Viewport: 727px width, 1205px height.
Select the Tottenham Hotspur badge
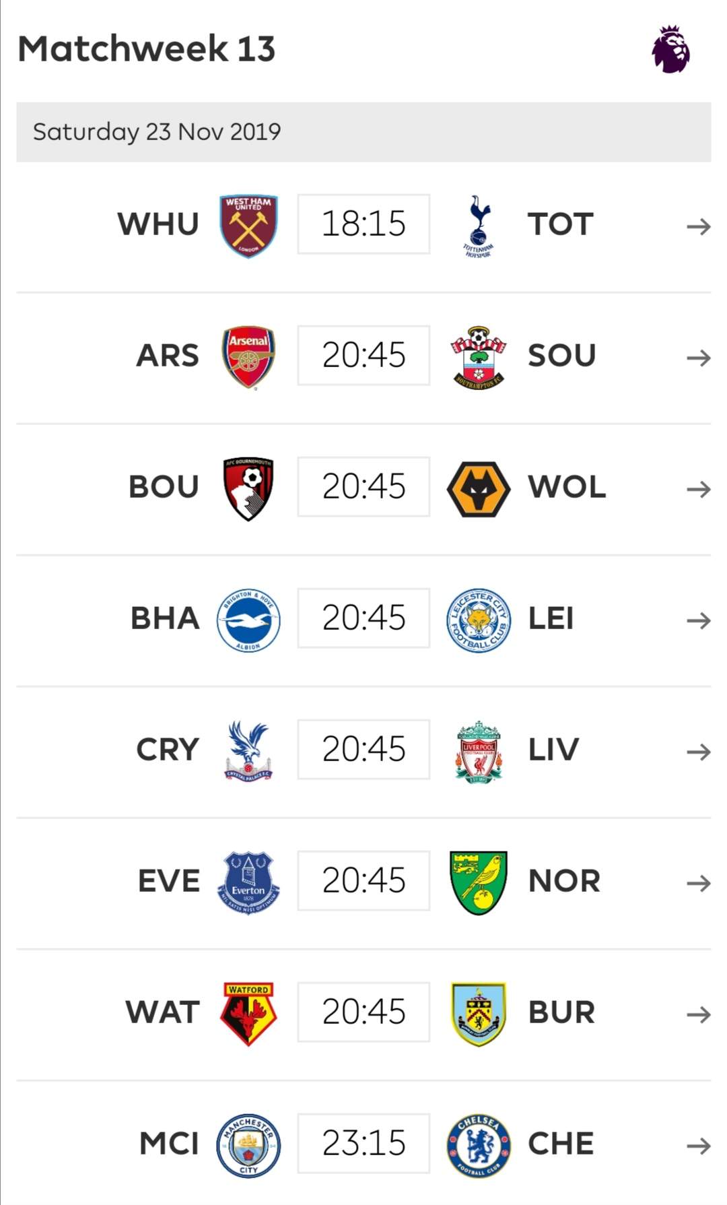point(478,226)
